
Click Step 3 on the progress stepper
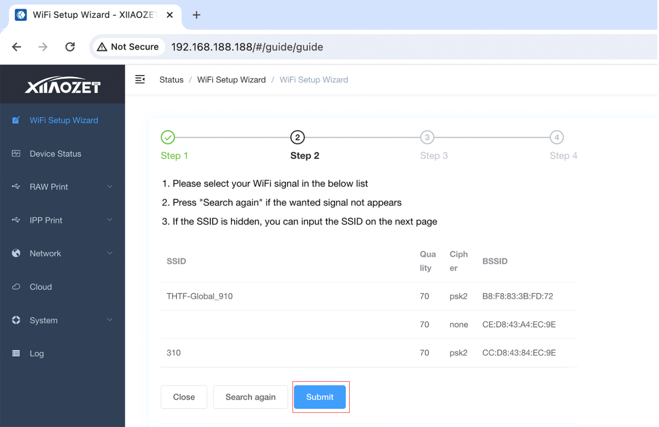[x=427, y=137]
